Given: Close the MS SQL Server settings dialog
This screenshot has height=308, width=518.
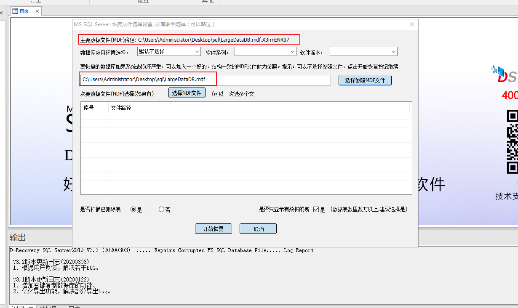Looking at the screenshot, I should [412, 24].
